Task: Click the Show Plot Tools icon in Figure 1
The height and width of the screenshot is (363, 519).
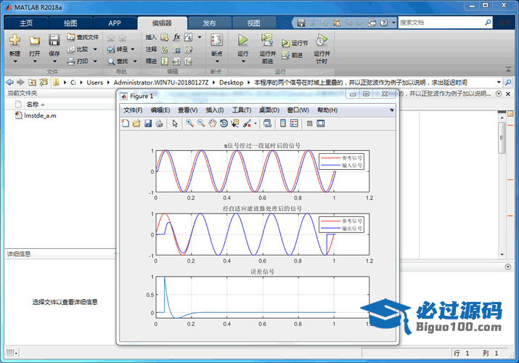Action: pos(320,123)
